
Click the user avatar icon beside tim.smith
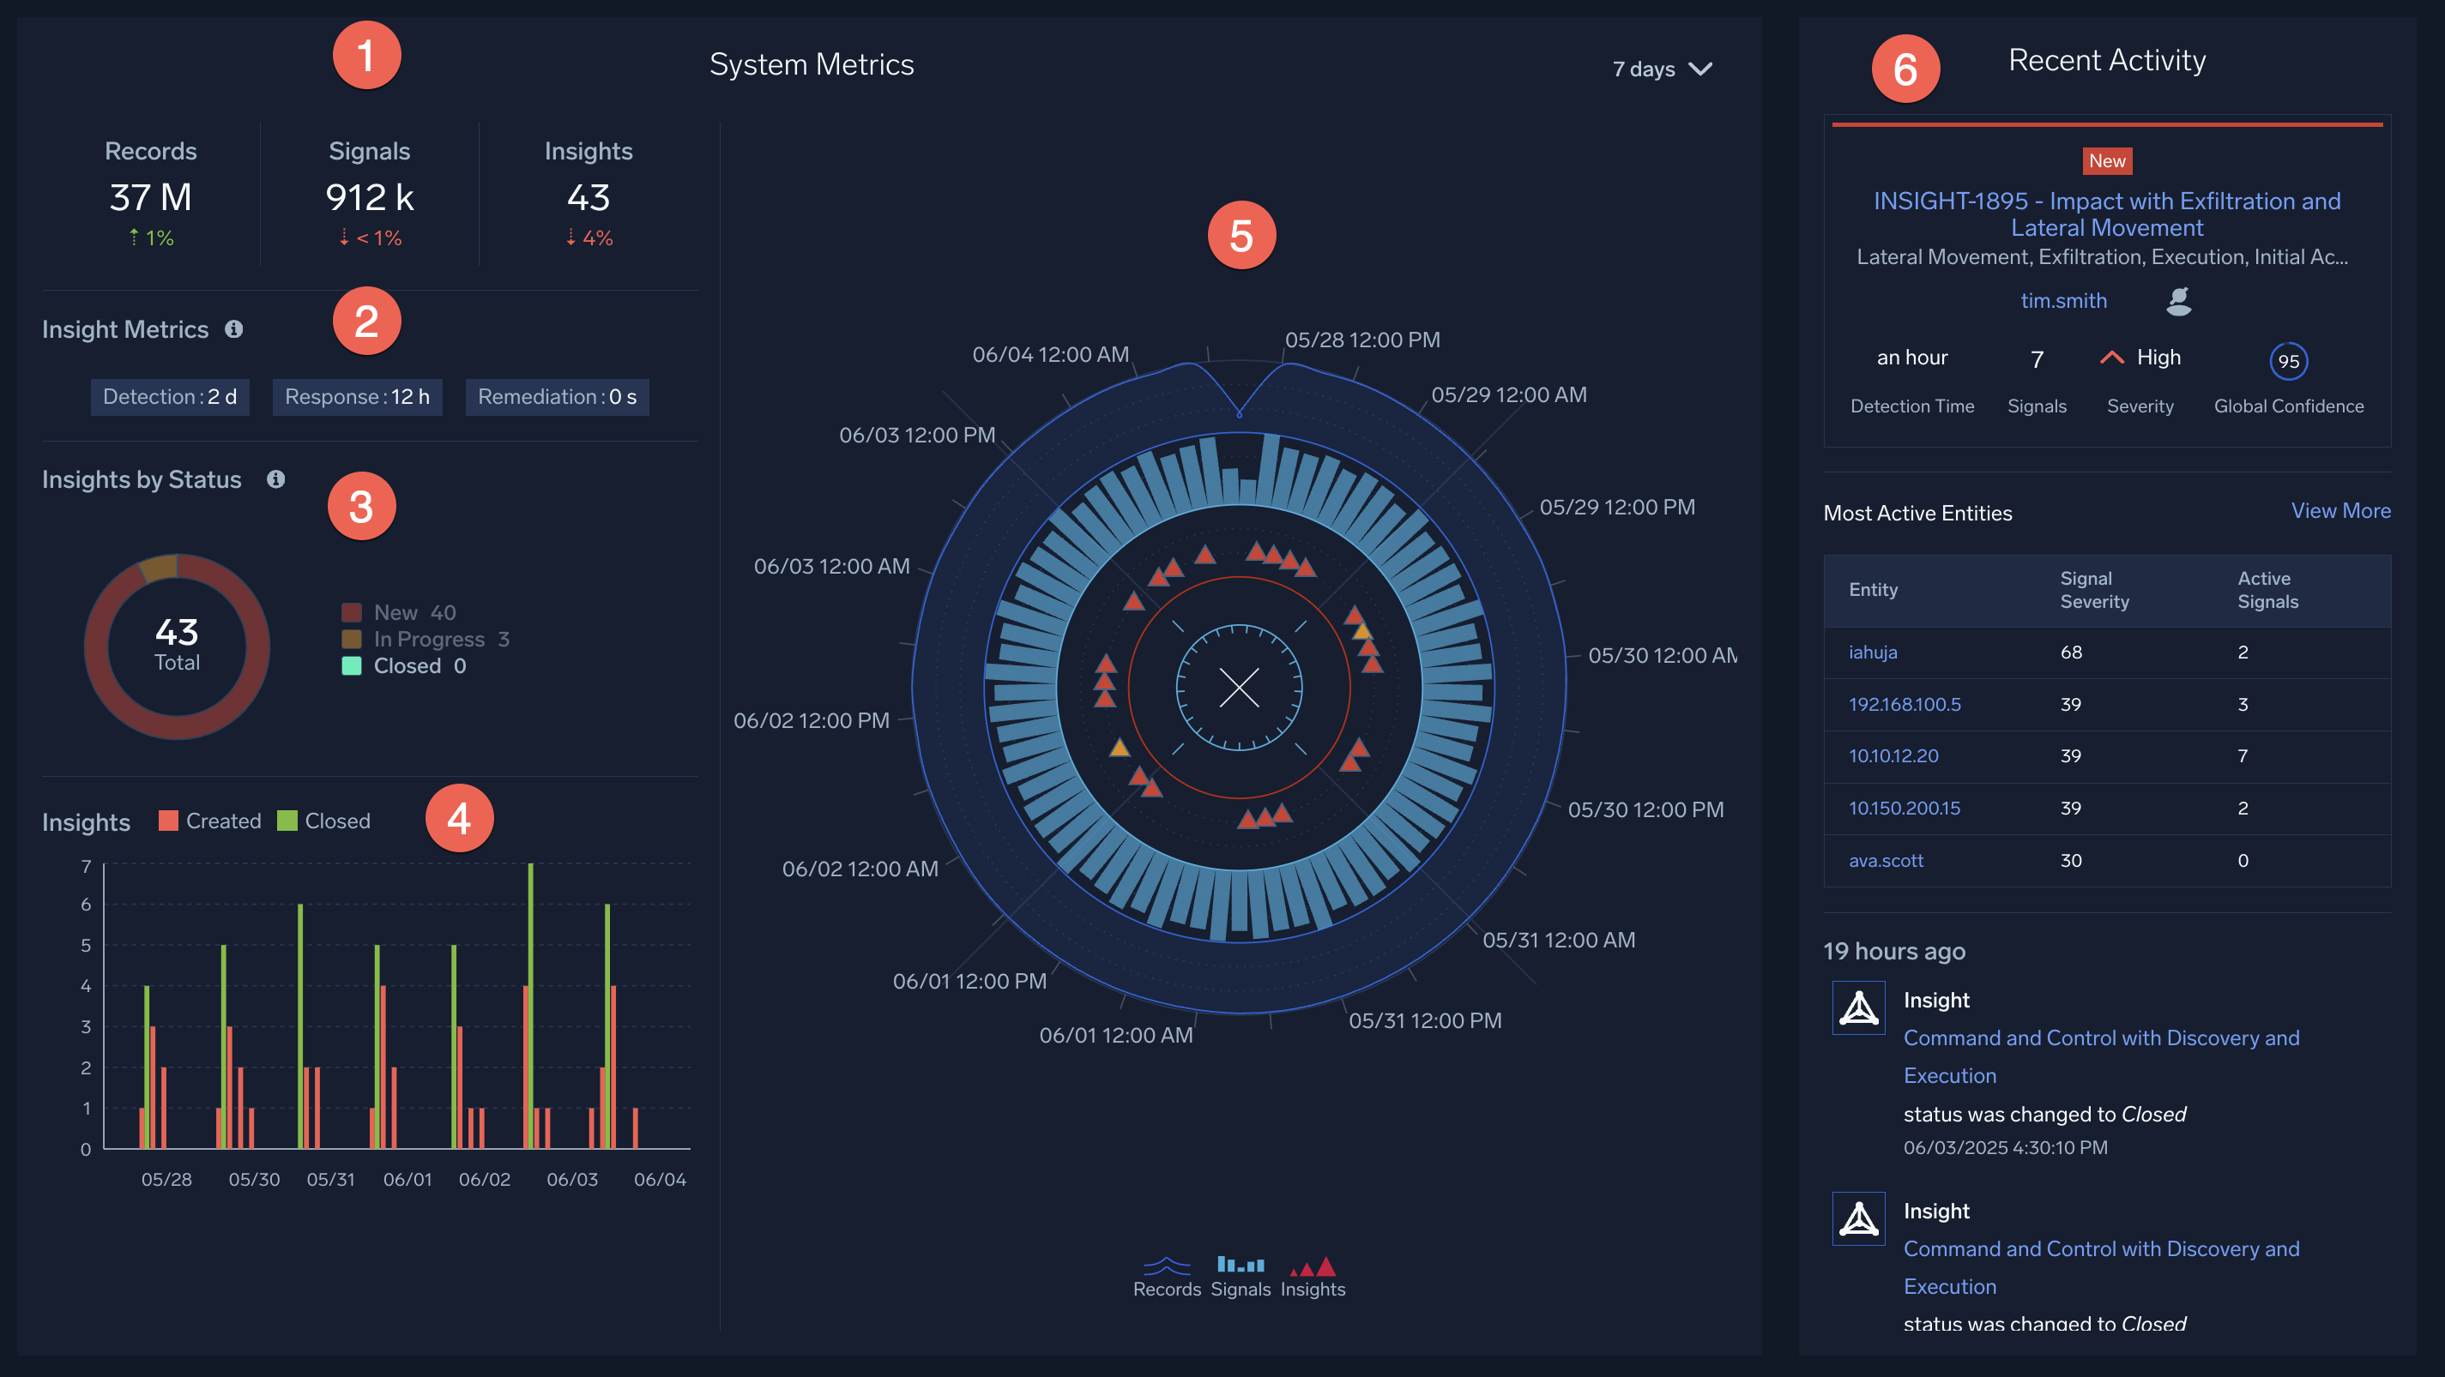pyautogui.click(x=2178, y=301)
